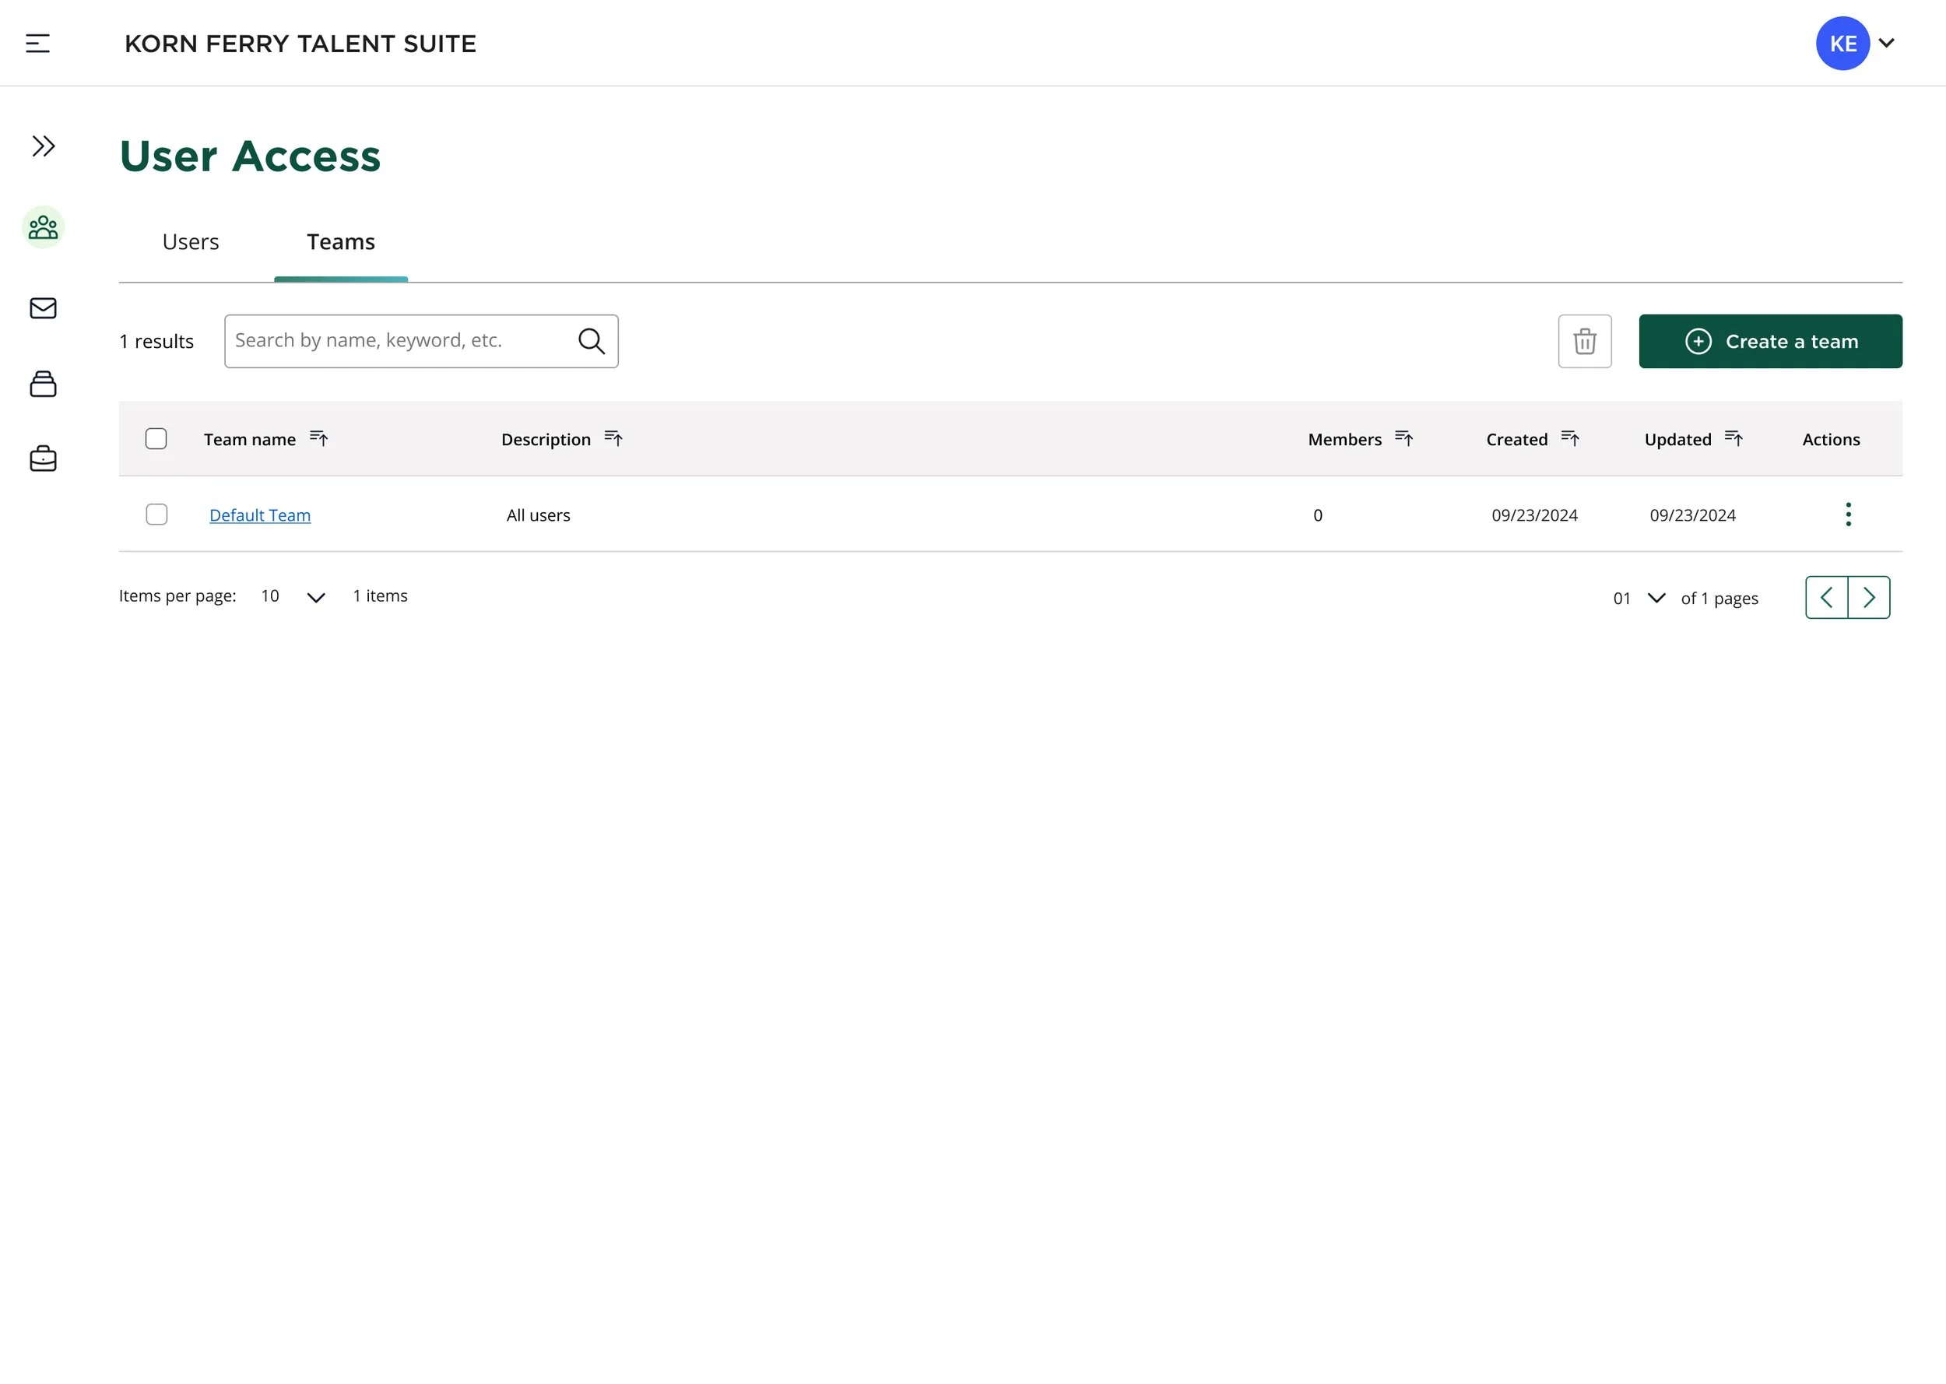The image size is (1946, 1384).
Task: Expand the KE profile dropdown arrow
Action: click(x=1885, y=44)
